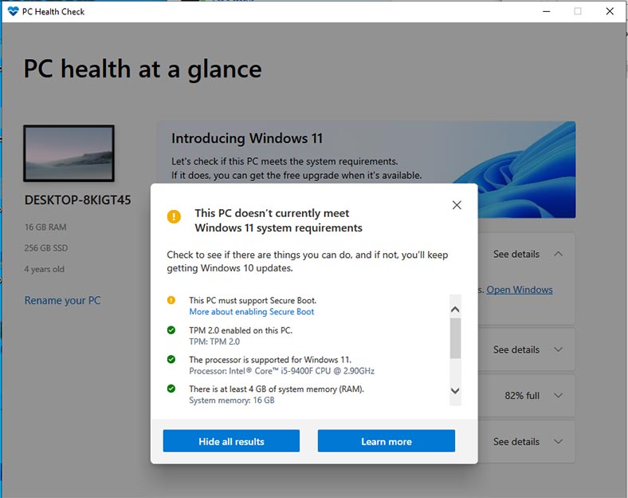Expand the bottom See details chevron

tap(559, 441)
